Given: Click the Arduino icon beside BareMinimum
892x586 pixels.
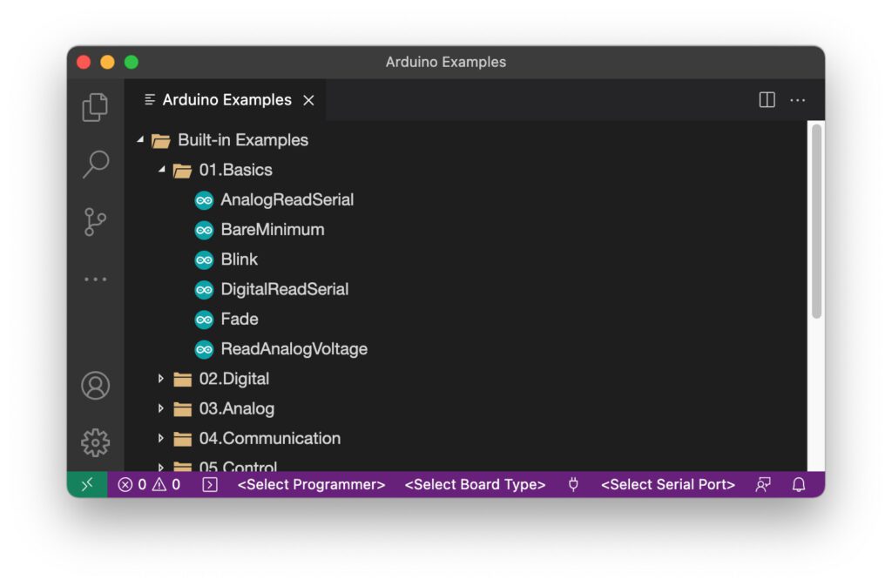Looking at the screenshot, I should tap(204, 230).
